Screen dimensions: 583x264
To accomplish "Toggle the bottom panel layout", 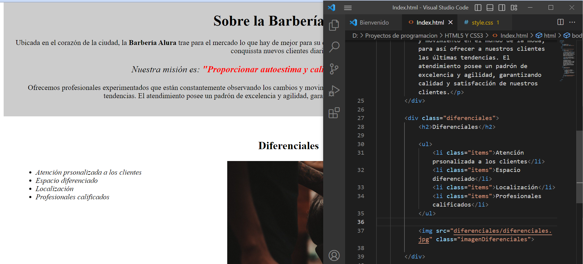I will (x=490, y=8).
